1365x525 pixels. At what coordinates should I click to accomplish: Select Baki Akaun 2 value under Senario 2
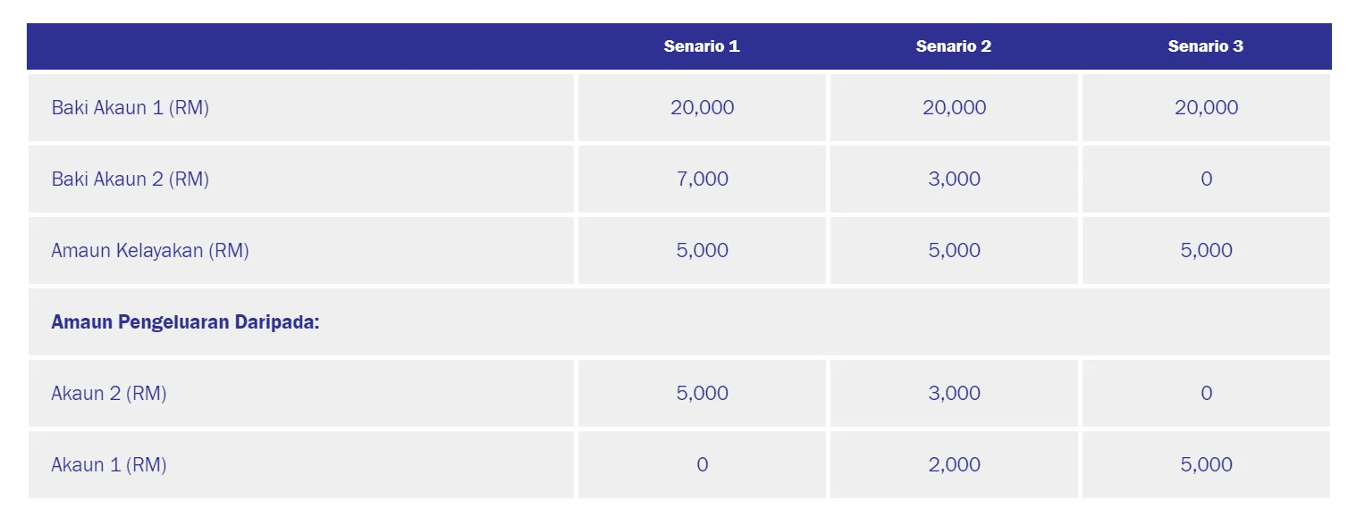point(954,179)
